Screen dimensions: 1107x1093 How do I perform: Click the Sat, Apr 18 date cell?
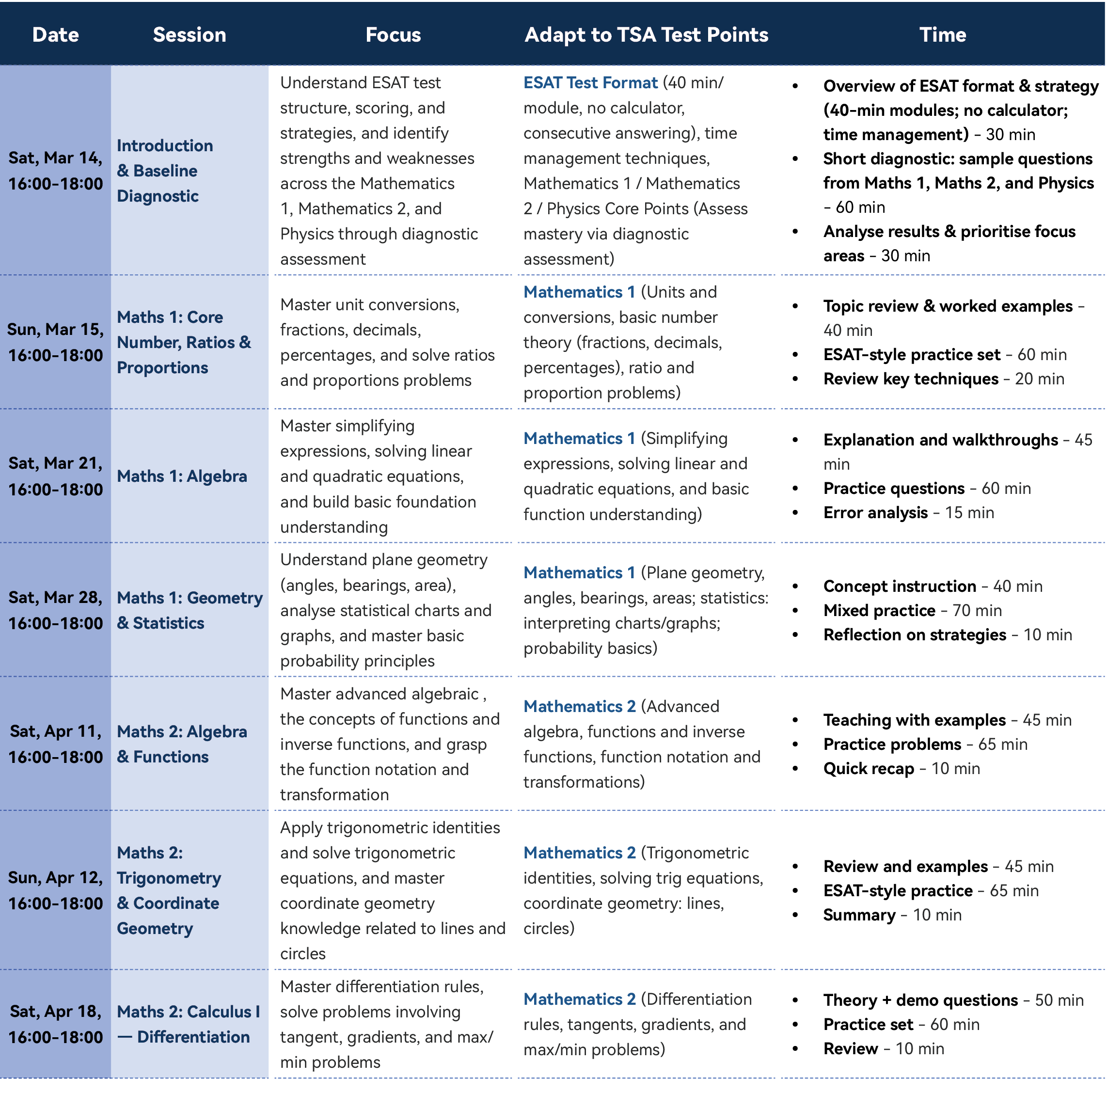pos(56,1024)
